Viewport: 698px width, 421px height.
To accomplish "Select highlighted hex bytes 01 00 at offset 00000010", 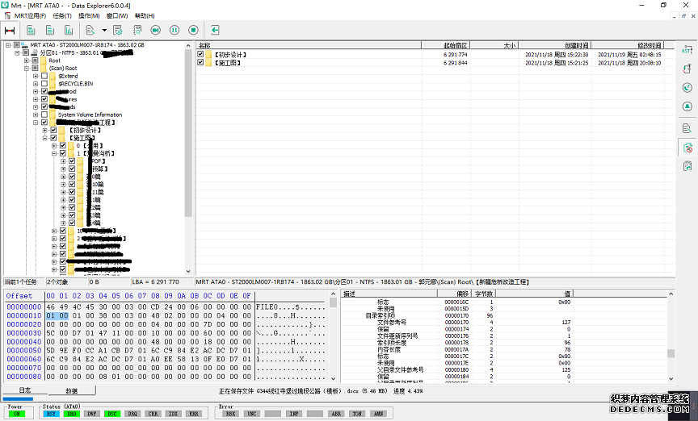I will point(57,315).
